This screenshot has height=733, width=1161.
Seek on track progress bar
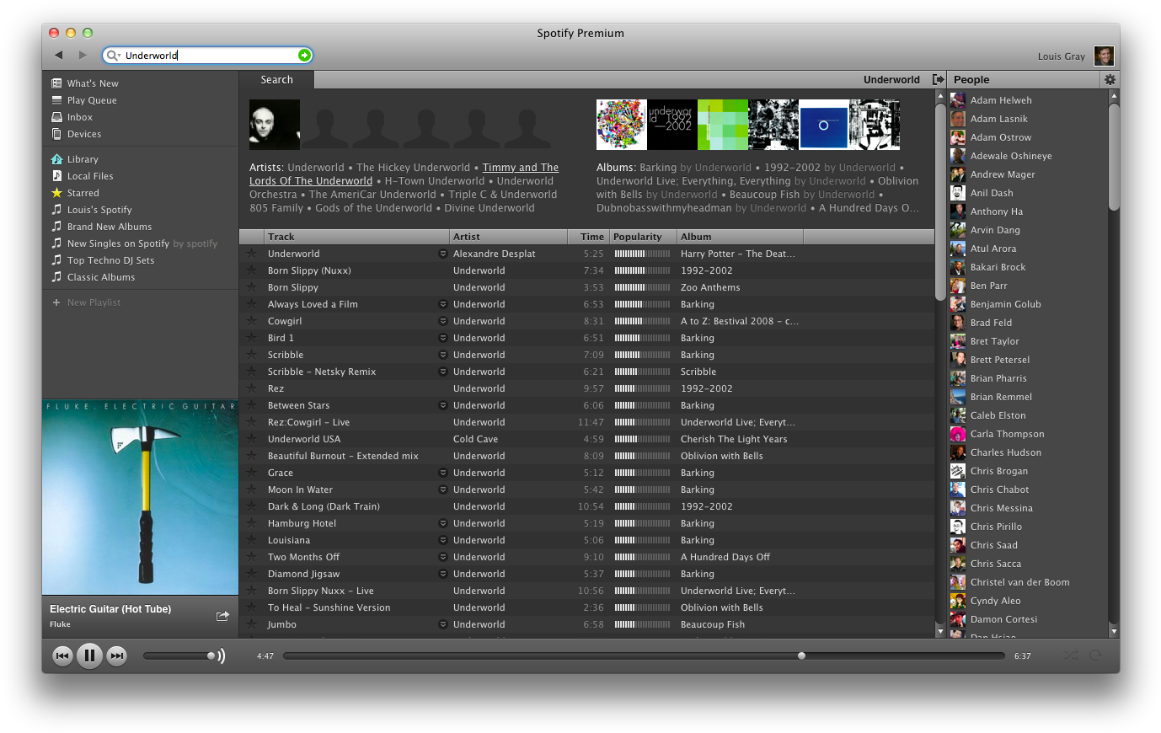click(x=644, y=655)
